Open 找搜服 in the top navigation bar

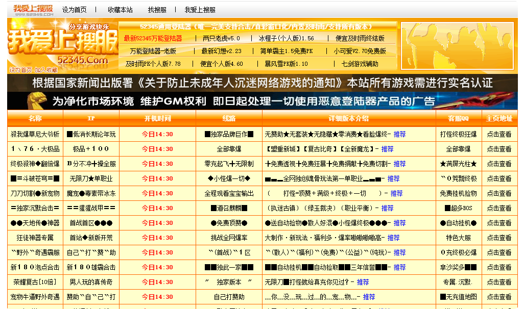tap(157, 10)
